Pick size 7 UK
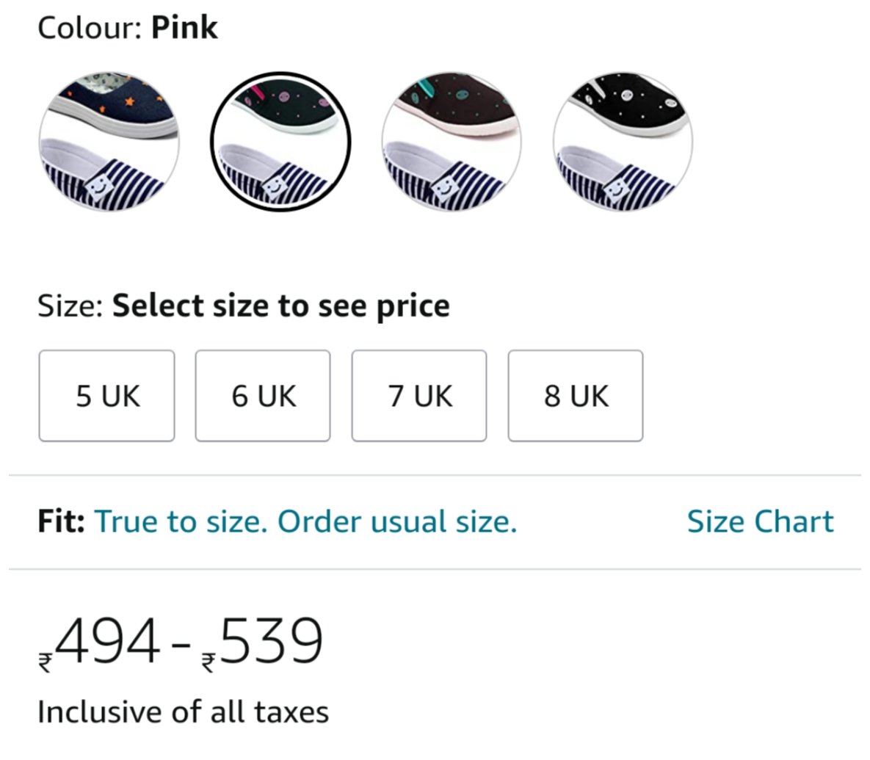The width and height of the screenshot is (870, 760). click(419, 396)
